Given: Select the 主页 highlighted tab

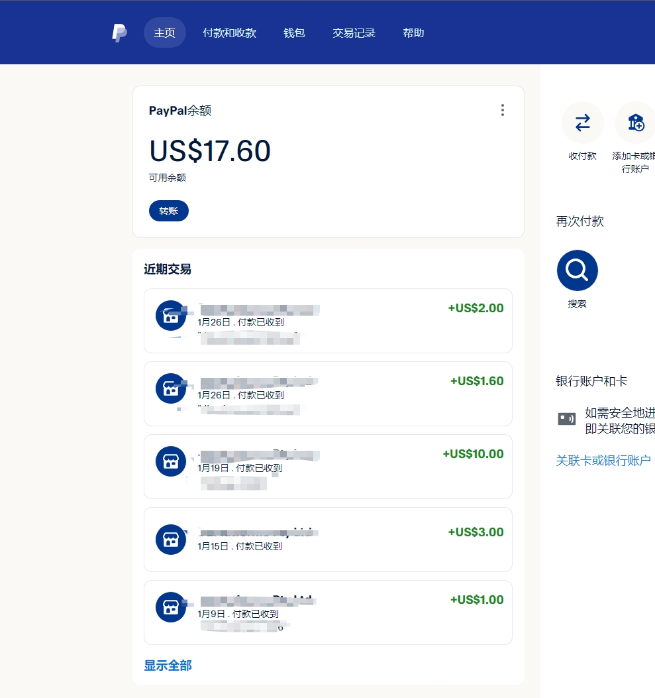Looking at the screenshot, I should [x=164, y=32].
